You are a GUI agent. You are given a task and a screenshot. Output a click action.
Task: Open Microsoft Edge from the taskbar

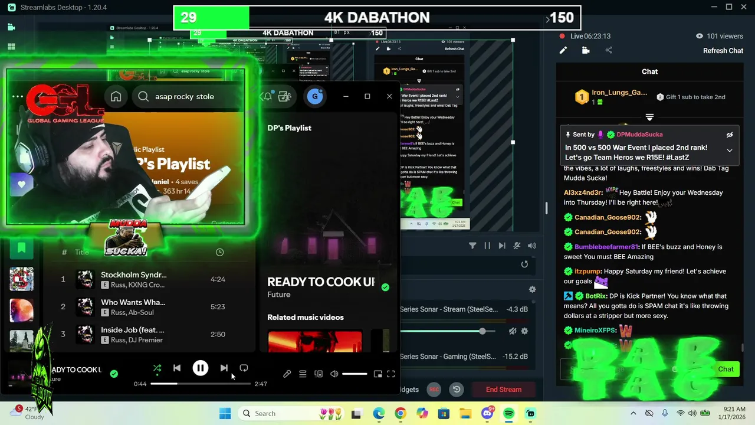(x=379, y=413)
